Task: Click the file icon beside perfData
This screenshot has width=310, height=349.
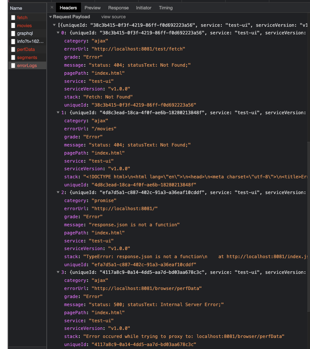Action: (x=13, y=50)
